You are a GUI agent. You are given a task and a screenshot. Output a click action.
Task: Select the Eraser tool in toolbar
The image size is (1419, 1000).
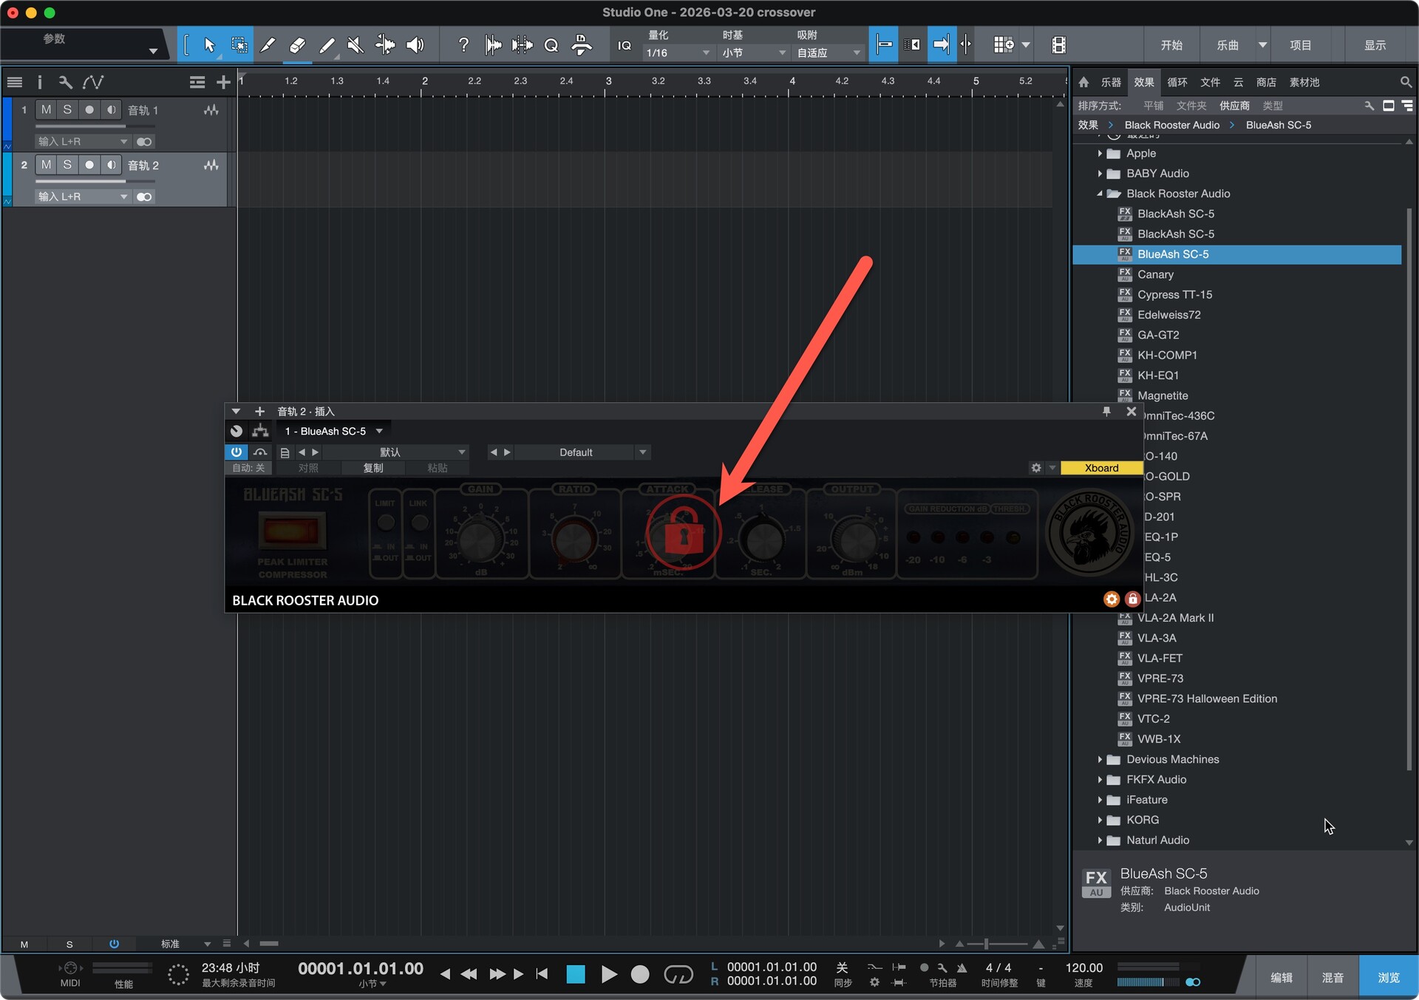point(297,45)
